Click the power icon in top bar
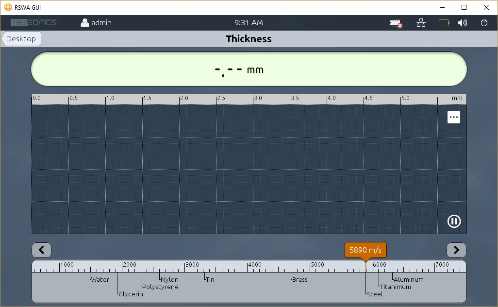Viewport: 498px width, 307px height. 484,23
